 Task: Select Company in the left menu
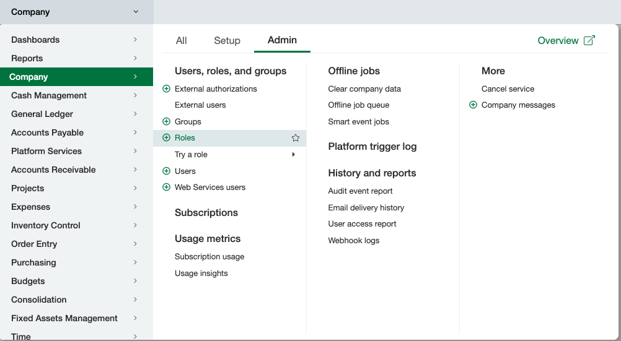click(x=76, y=77)
